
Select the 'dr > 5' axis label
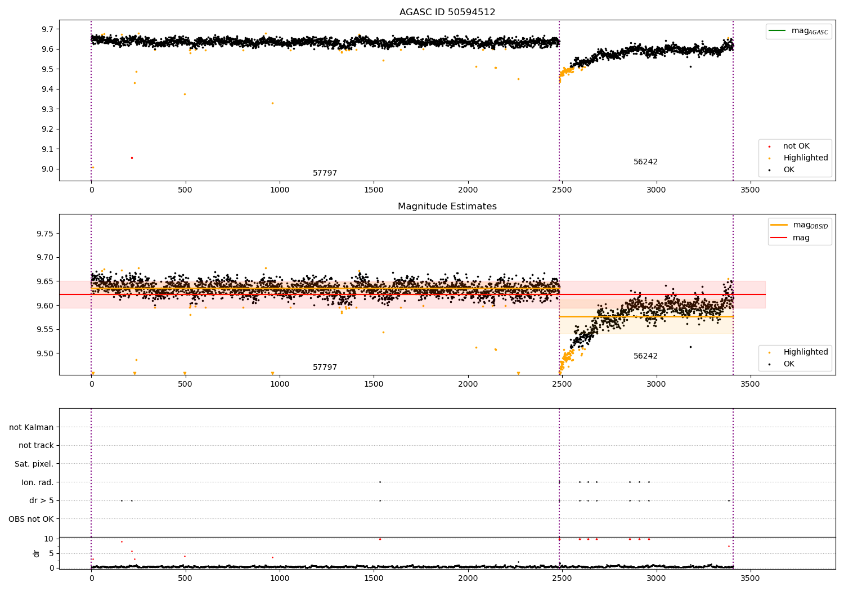point(42,501)
